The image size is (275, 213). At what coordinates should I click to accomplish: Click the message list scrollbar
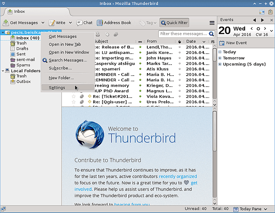click(x=215, y=55)
